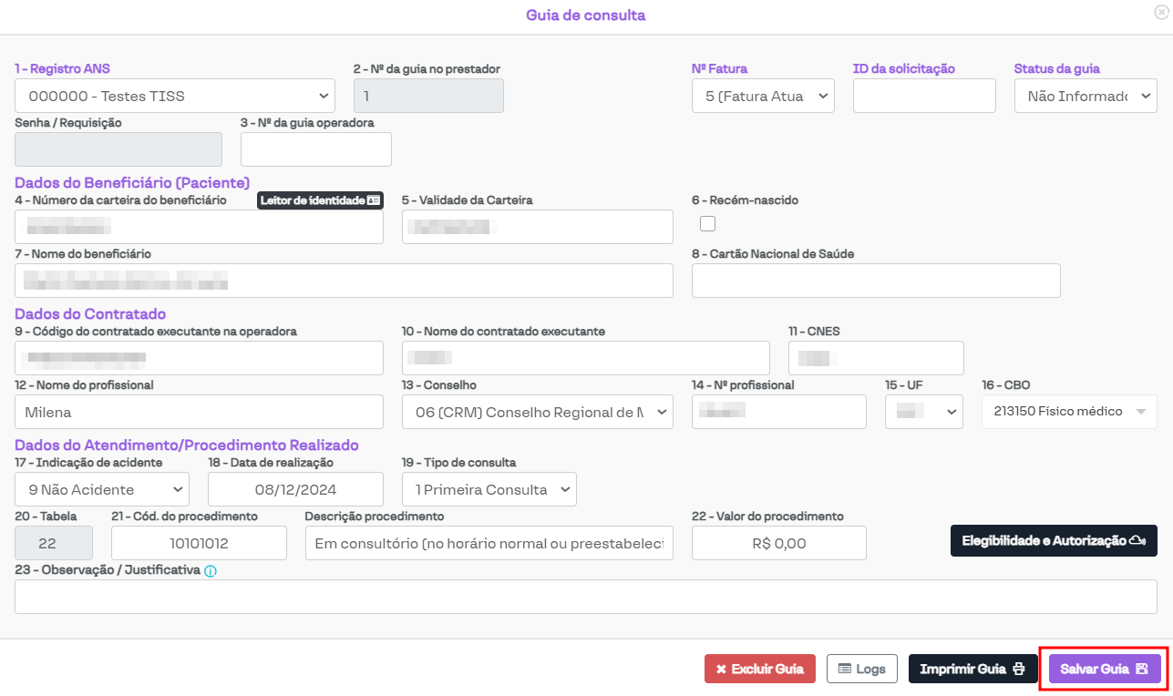Click the Data de realização date field
This screenshot has height=696, width=1173.
coord(295,489)
